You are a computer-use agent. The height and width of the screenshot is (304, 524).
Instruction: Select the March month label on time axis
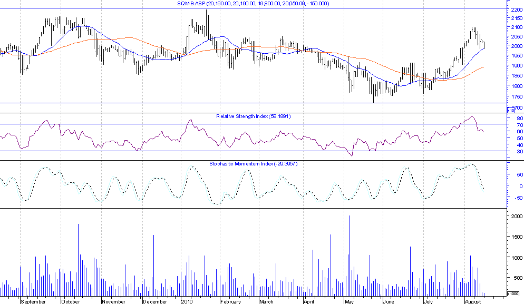pyautogui.click(x=266, y=301)
